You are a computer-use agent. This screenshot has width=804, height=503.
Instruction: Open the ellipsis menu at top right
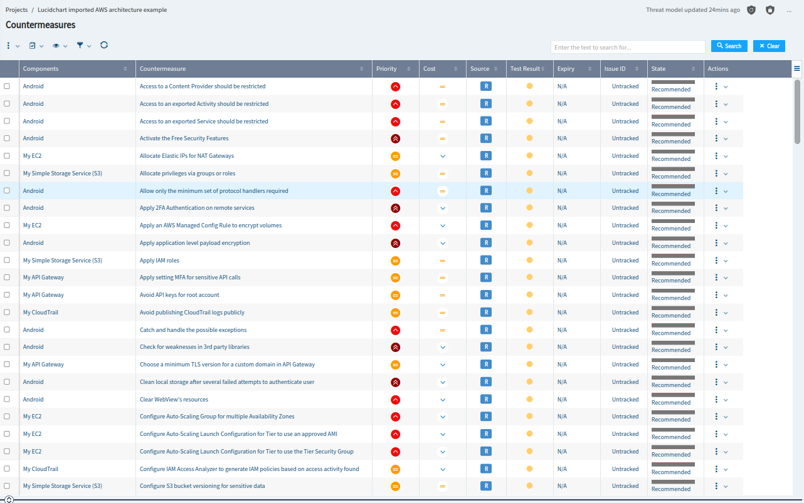pos(789,10)
